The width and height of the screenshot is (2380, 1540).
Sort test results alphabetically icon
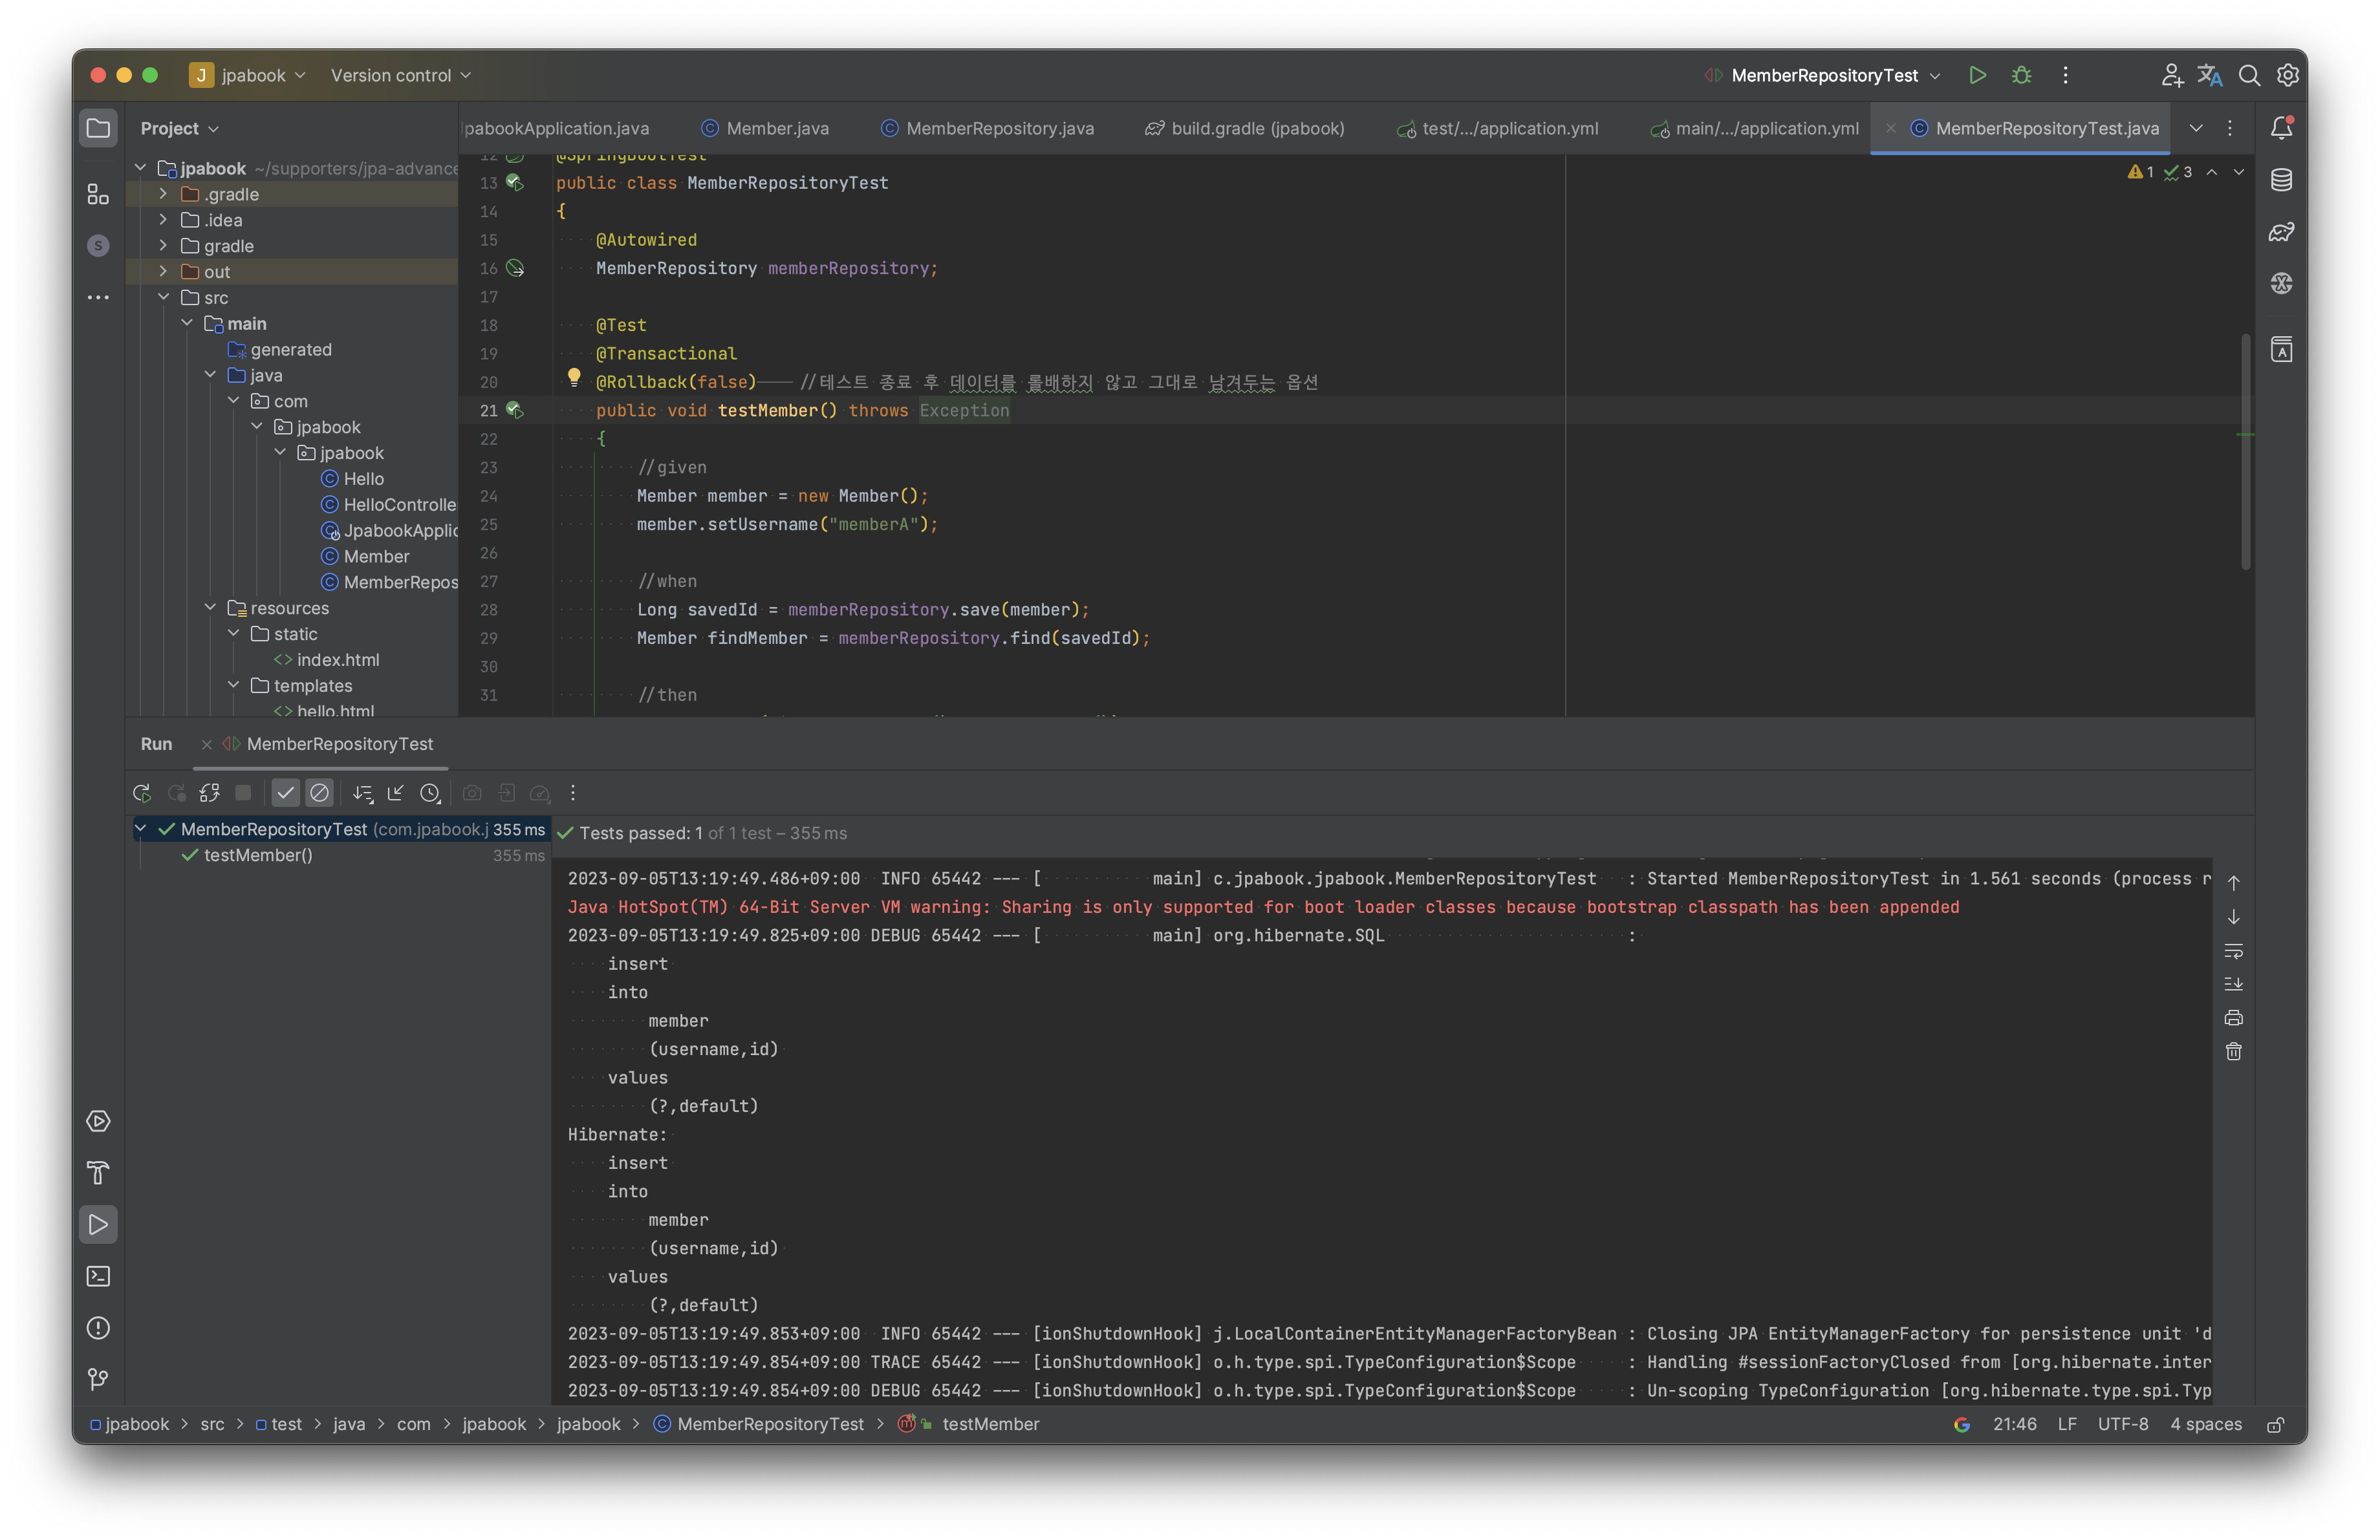tap(363, 793)
